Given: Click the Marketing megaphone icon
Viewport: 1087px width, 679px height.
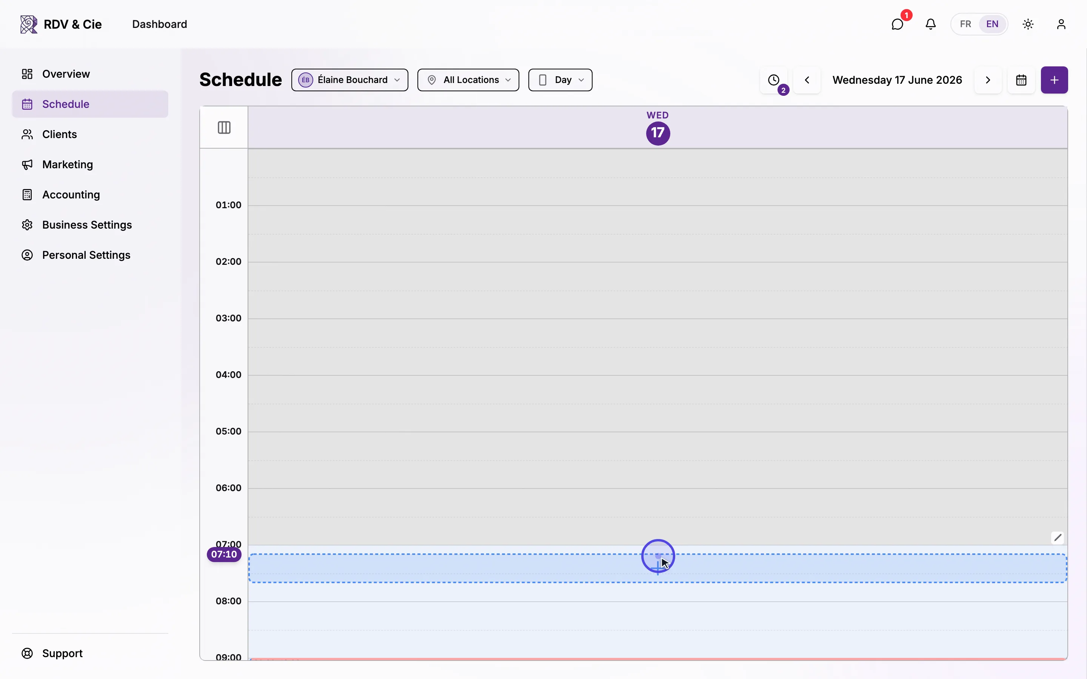Looking at the screenshot, I should [x=28, y=164].
